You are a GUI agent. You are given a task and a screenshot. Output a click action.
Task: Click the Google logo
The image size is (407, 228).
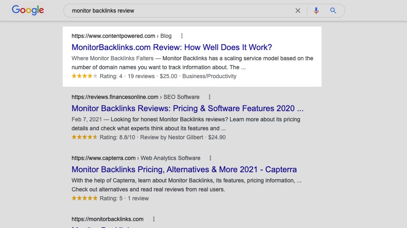[x=28, y=10]
